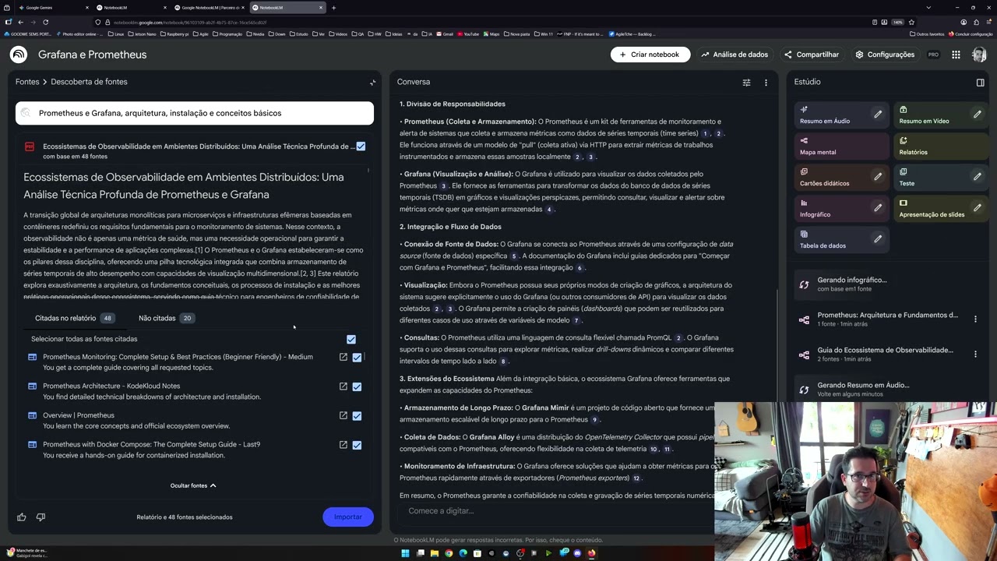
Task: Collapse the sources panel icon
Action: (x=372, y=82)
